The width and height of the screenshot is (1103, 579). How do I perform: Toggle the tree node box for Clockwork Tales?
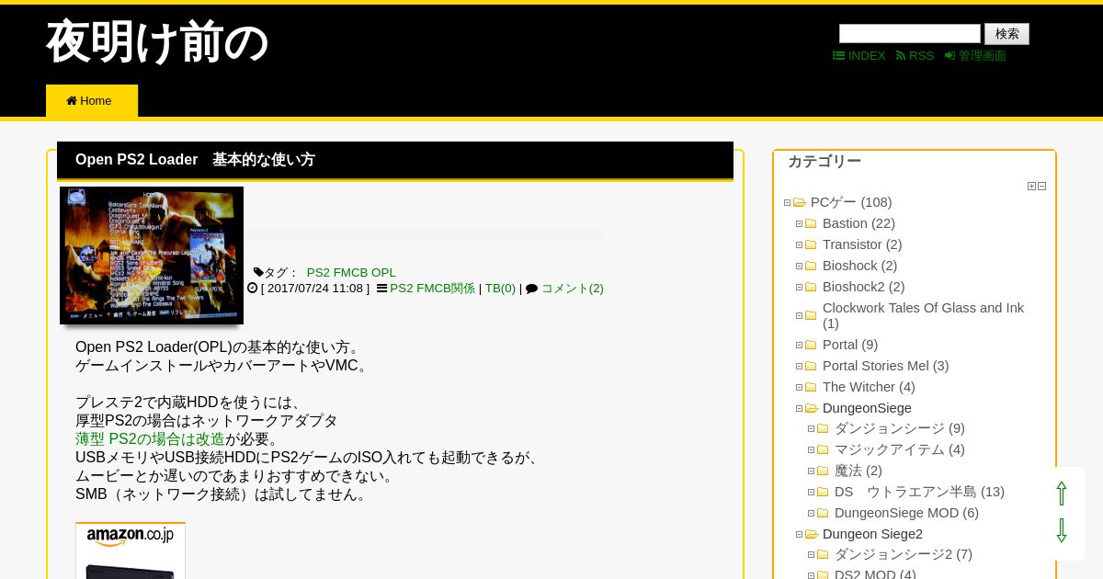(x=799, y=316)
